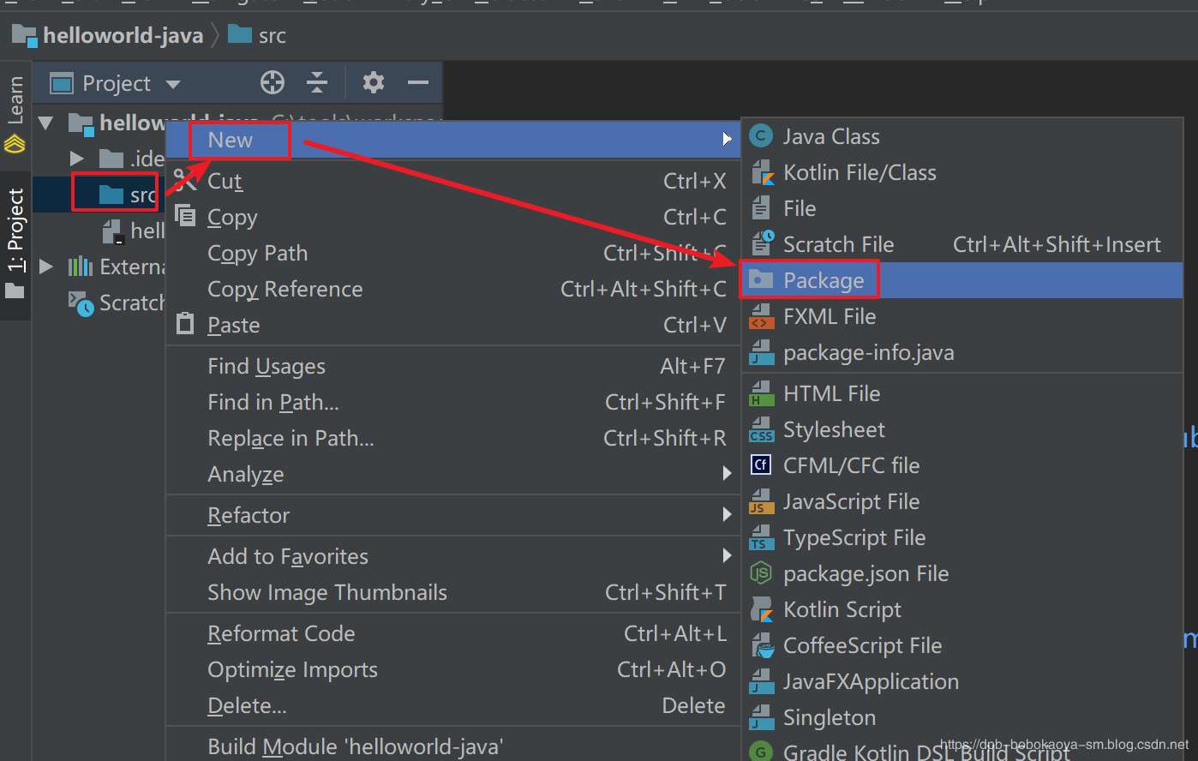Click Replace in Path... menu item
Screen dimensions: 1198x761
tap(452, 438)
